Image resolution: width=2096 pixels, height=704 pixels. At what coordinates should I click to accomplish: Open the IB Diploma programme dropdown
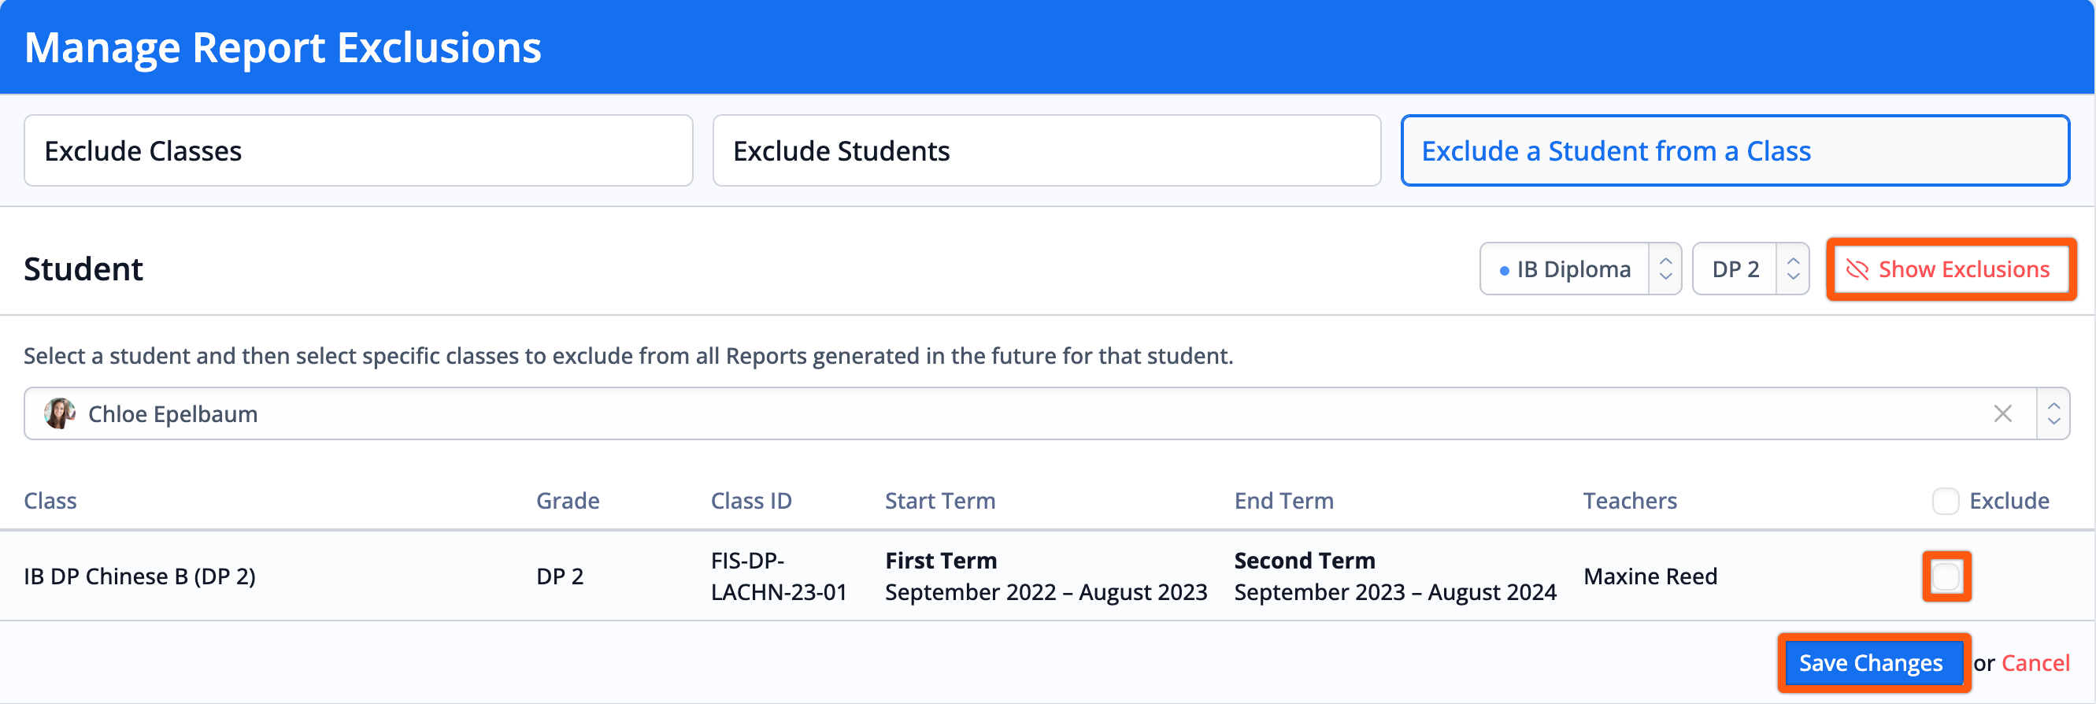(x=1579, y=269)
